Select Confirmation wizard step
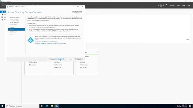The height and width of the screenshot is (108, 193). pyautogui.click(x=13, y=32)
